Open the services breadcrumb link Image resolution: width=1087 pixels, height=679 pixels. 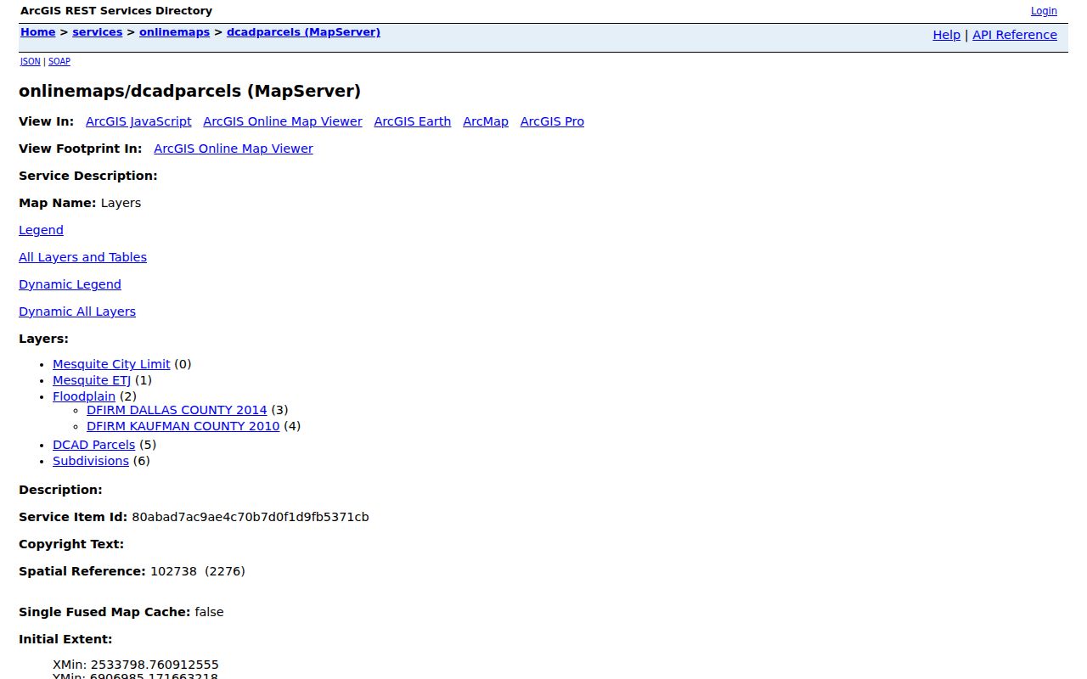pyautogui.click(x=98, y=32)
